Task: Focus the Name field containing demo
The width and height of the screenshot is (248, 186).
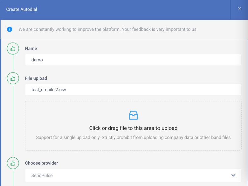Action: (x=133, y=60)
